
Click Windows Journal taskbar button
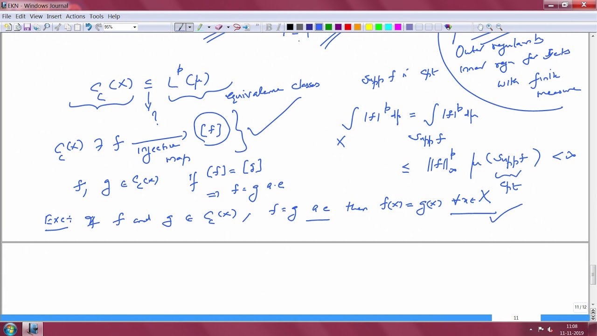[x=33, y=329]
